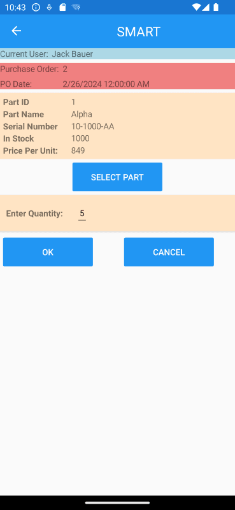Confirm with the OK button

point(48,252)
